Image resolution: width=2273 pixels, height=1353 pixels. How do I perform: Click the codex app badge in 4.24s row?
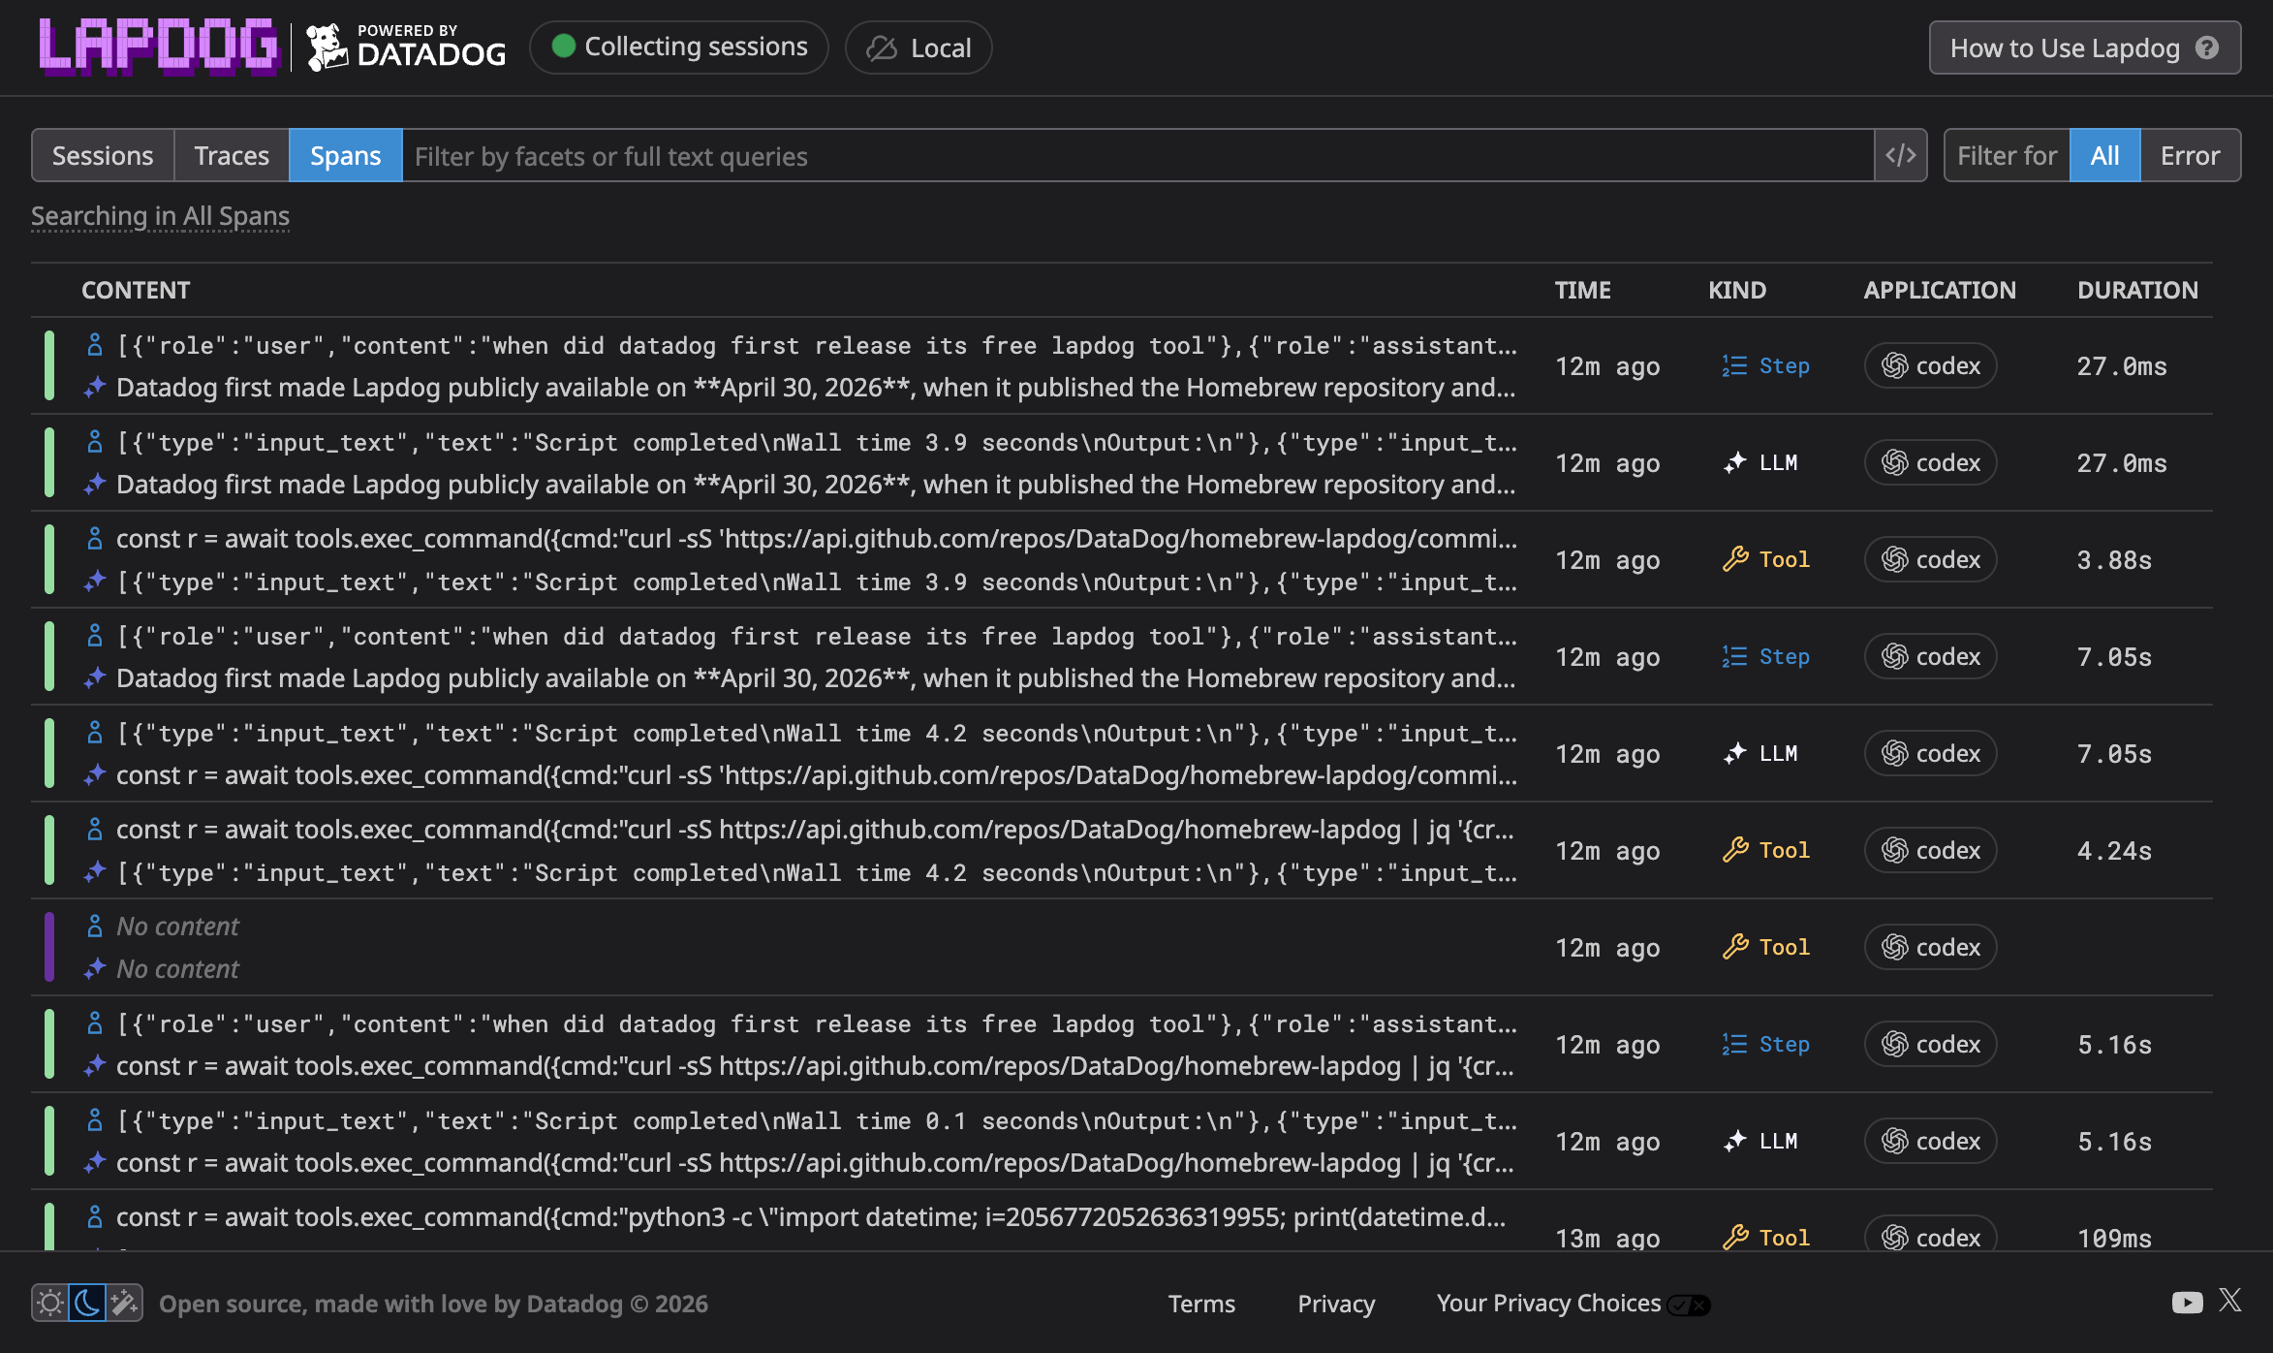click(x=1930, y=850)
